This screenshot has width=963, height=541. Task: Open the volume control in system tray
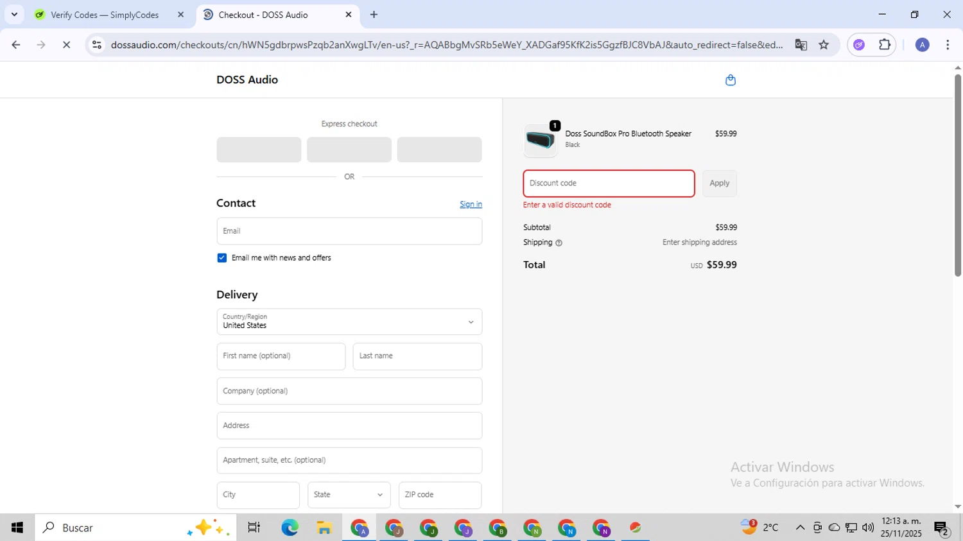click(x=868, y=528)
